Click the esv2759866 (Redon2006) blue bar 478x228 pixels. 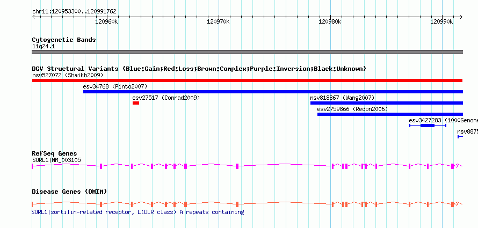coord(390,114)
